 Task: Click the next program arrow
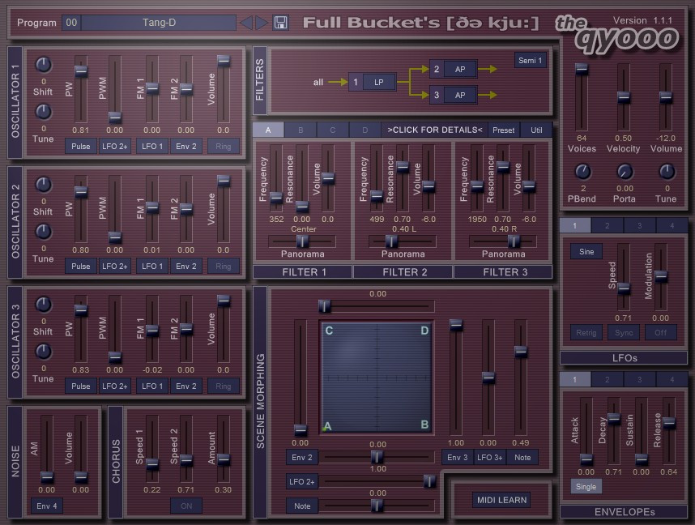pyautogui.click(x=262, y=23)
